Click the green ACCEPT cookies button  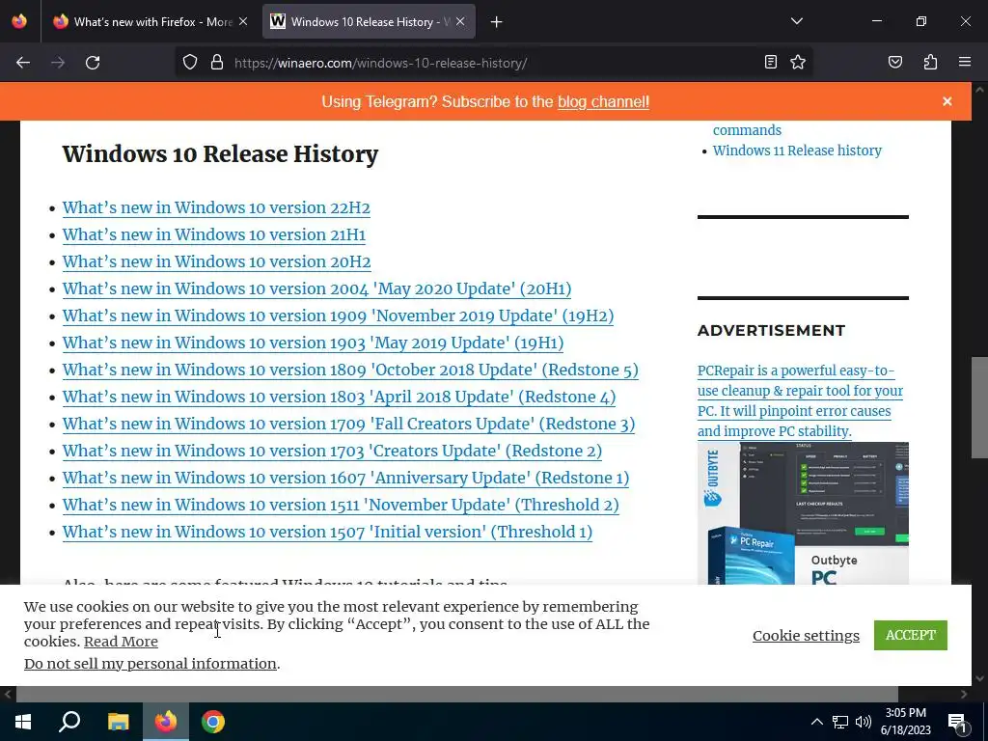(911, 635)
